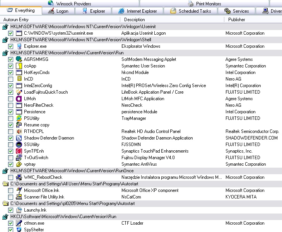
Task: Select 'Realtek HD Audio Control Panel' description
Action: coord(151,131)
